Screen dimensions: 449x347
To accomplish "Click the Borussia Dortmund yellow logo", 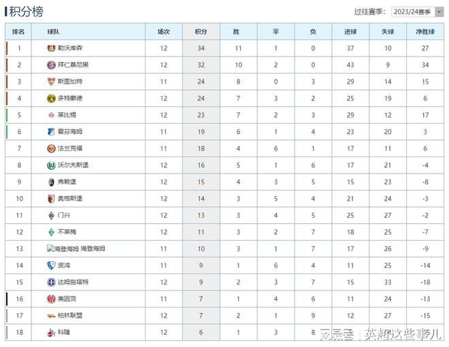I will coord(51,99).
